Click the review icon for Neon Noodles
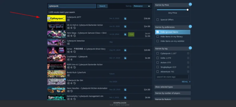The width and height of the screenshot is (236, 107). click(x=125, y=90)
